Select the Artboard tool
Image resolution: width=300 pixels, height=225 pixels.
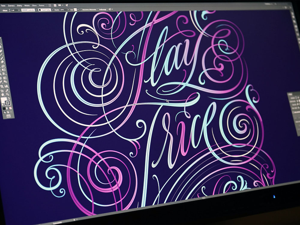pyautogui.click(x=2, y=91)
